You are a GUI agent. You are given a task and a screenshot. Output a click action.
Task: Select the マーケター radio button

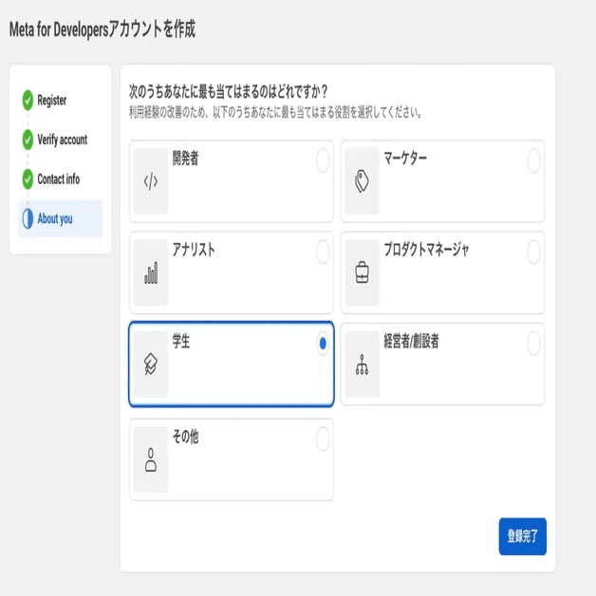(x=533, y=161)
